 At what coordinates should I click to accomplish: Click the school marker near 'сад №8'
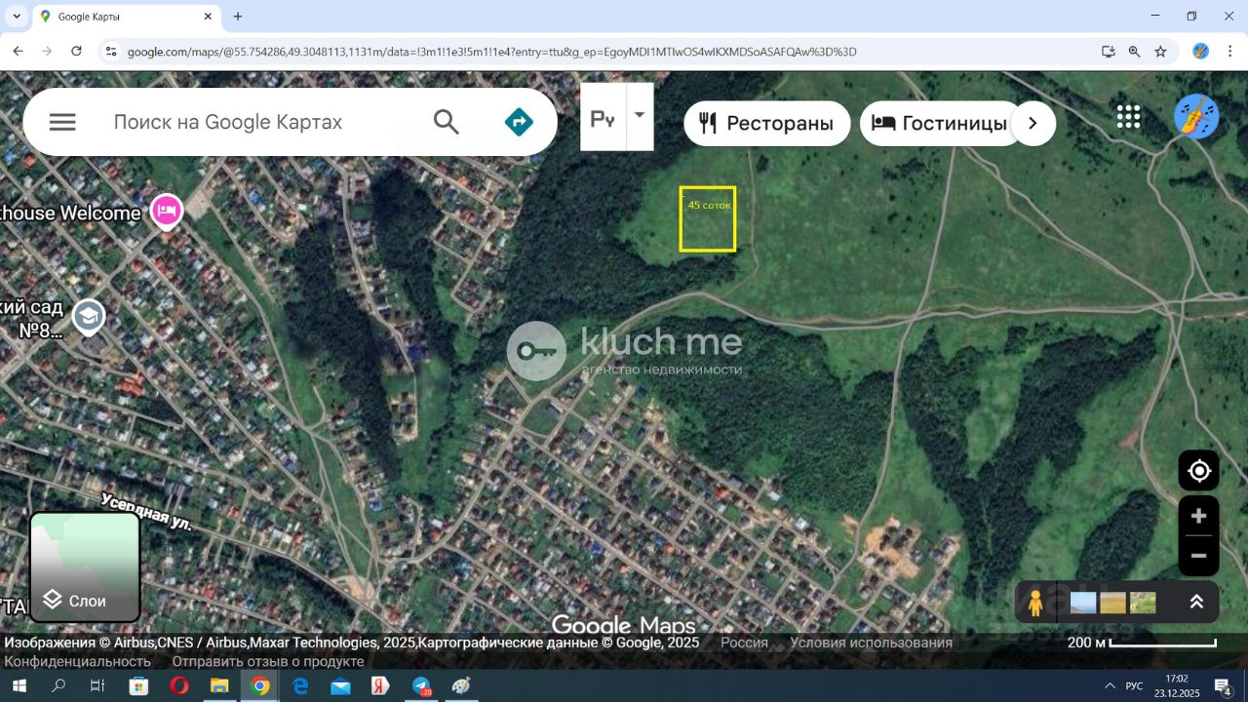click(89, 317)
